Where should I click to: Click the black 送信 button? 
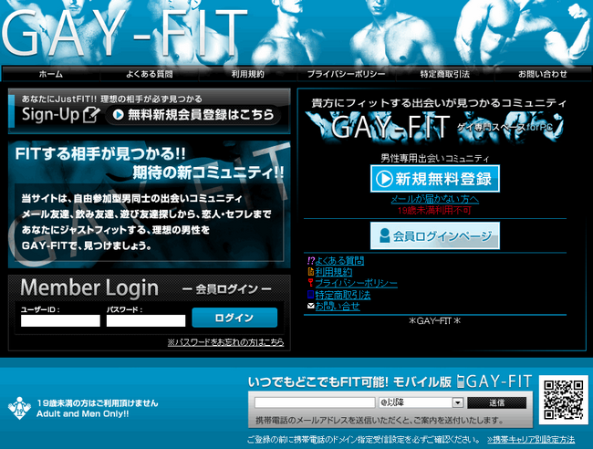[x=496, y=402]
